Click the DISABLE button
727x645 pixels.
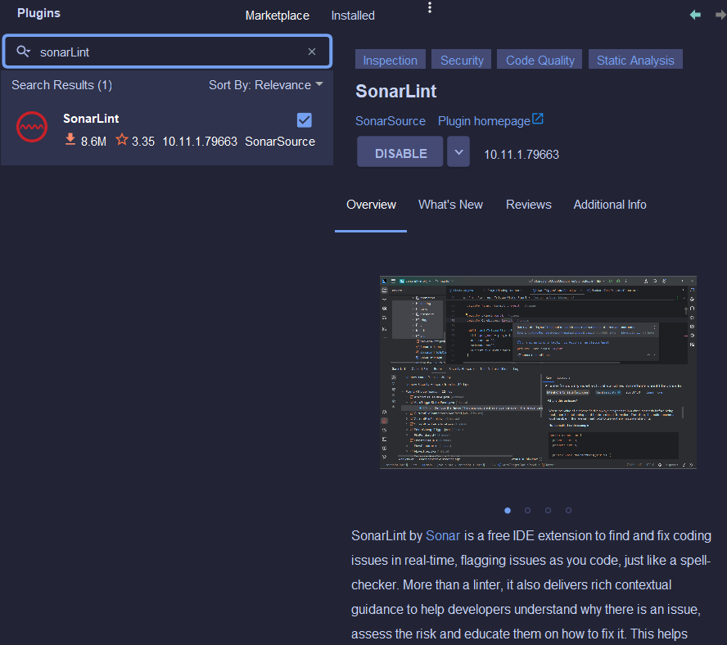click(x=400, y=151)
